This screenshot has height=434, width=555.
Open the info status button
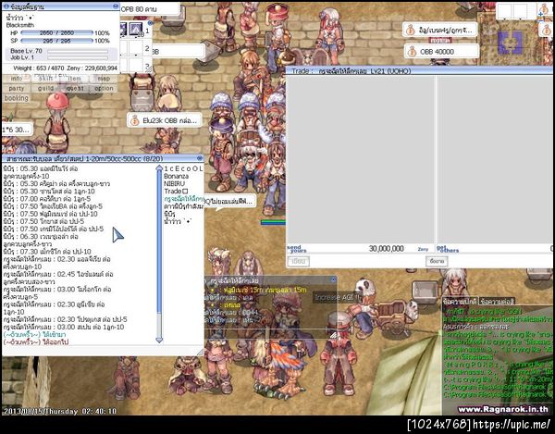[x=17, y=79]
